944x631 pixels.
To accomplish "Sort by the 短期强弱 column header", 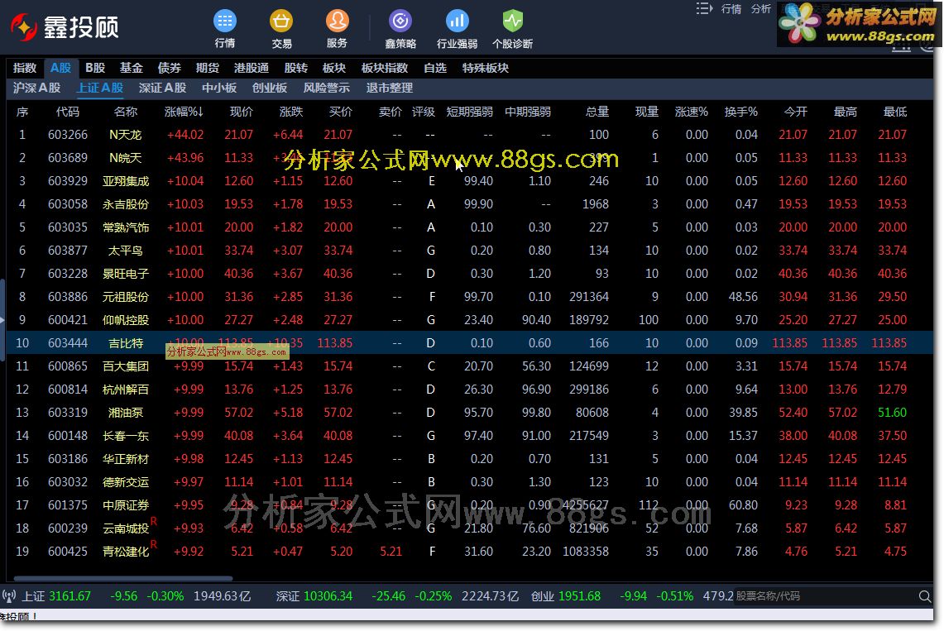I will pos(470,112).
